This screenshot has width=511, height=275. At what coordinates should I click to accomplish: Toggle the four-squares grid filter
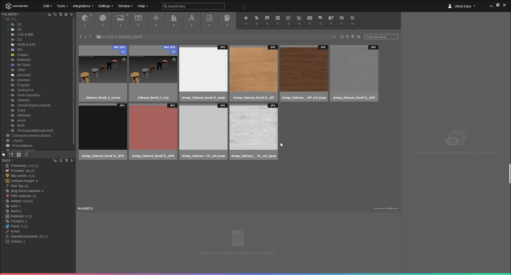278,18
